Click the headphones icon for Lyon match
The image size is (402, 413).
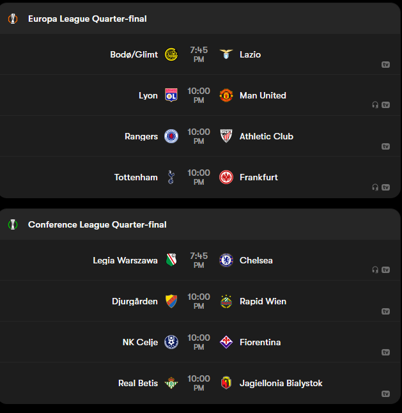click(x=375, y=105)
